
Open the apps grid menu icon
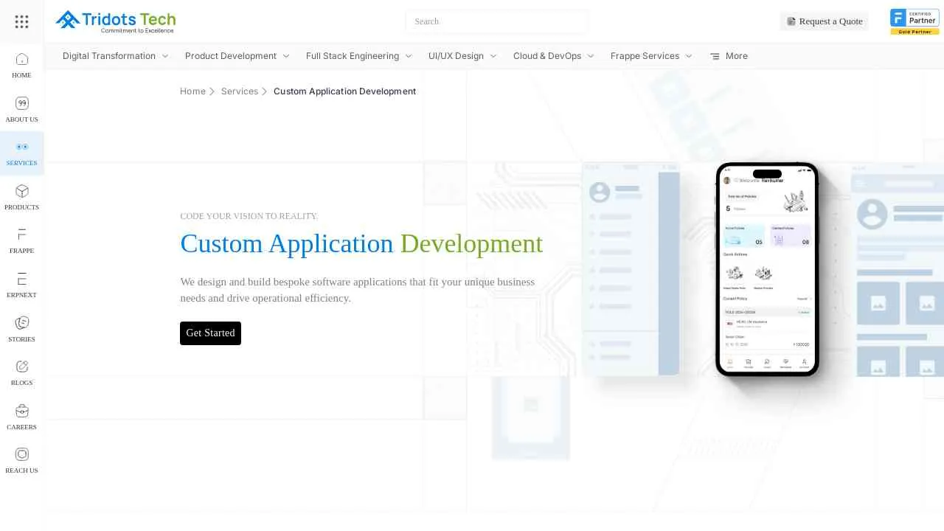coord(21,21)
